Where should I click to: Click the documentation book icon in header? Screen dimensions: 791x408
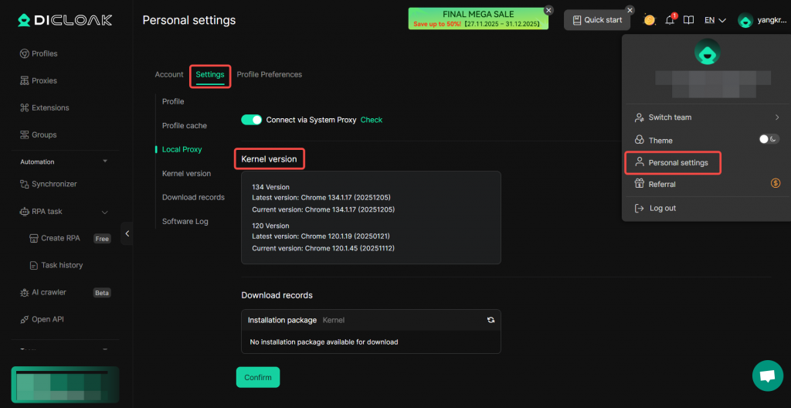tap(689, 20)
